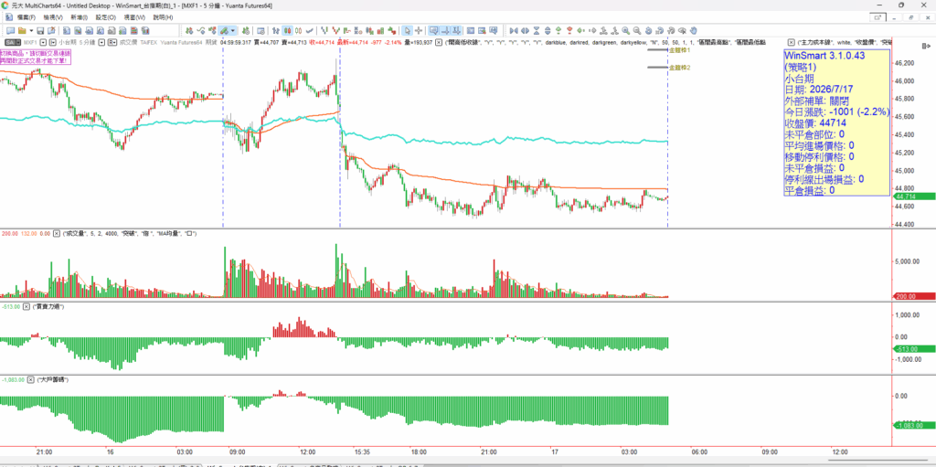Click the open folder toolbar icon
936x467 pixels.
[22, 30]
